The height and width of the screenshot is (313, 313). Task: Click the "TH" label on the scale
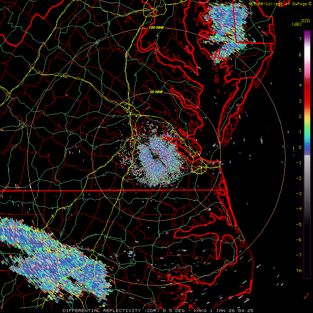299,271
